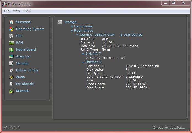
Task: Select the Operating System Windows flag icon
Action: click(11, 29)
